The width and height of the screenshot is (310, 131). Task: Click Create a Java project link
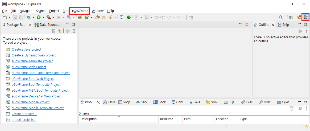click(x=27, y=50)
